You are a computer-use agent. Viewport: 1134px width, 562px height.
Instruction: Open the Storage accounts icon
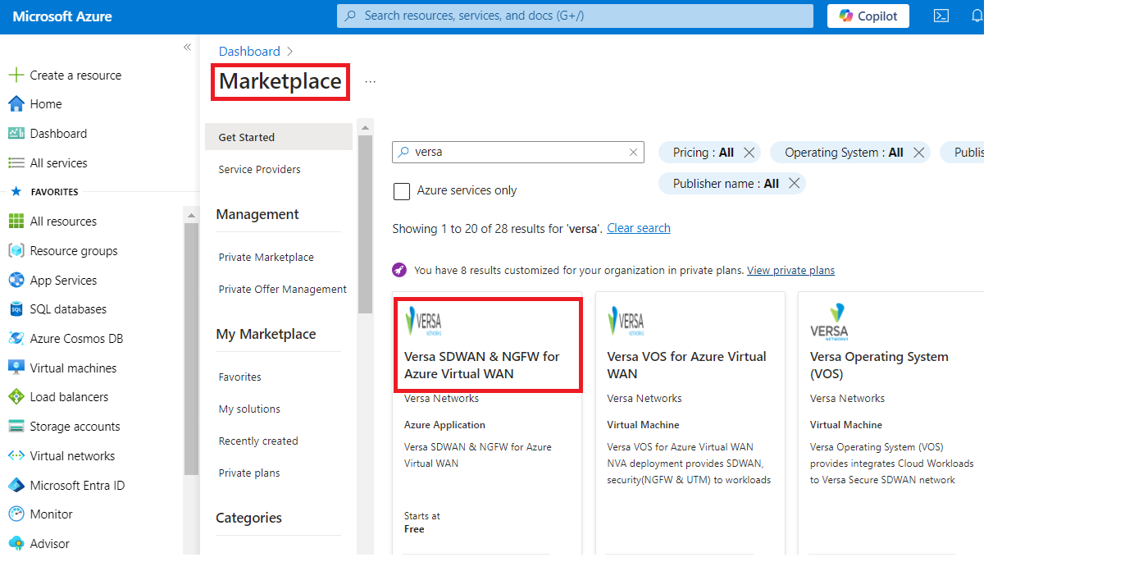click(16, 427)
